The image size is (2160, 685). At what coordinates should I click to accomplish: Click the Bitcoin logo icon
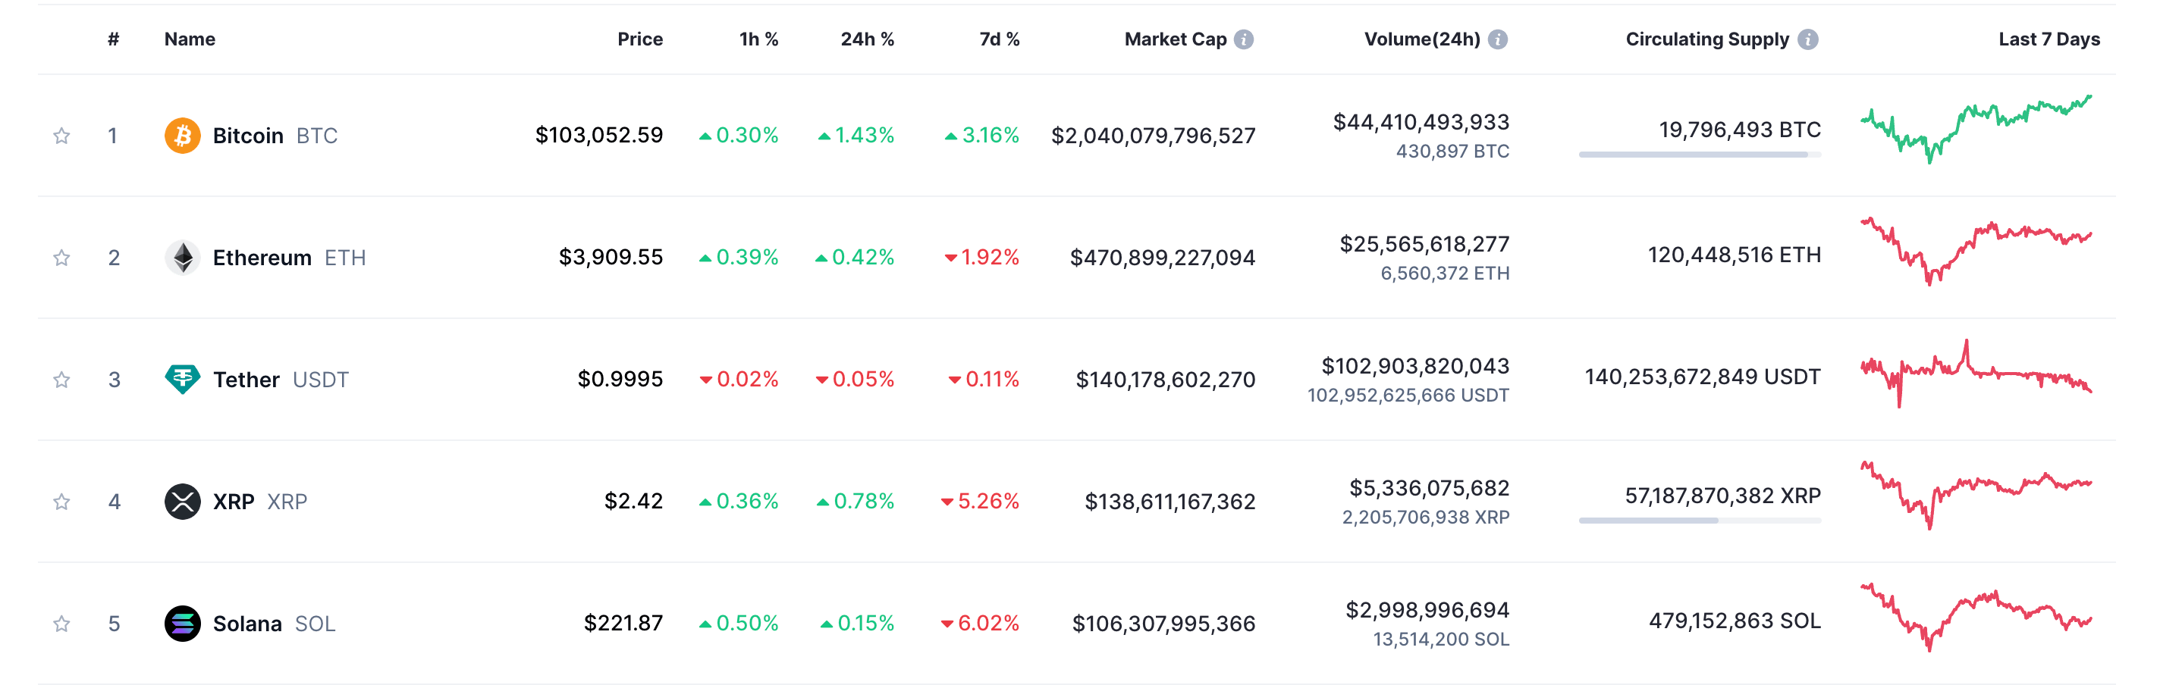182,136
